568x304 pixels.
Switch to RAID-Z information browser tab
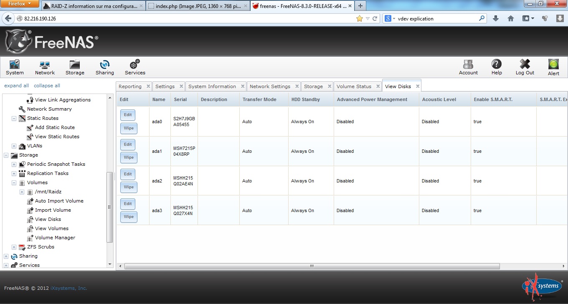coord(93,6)
